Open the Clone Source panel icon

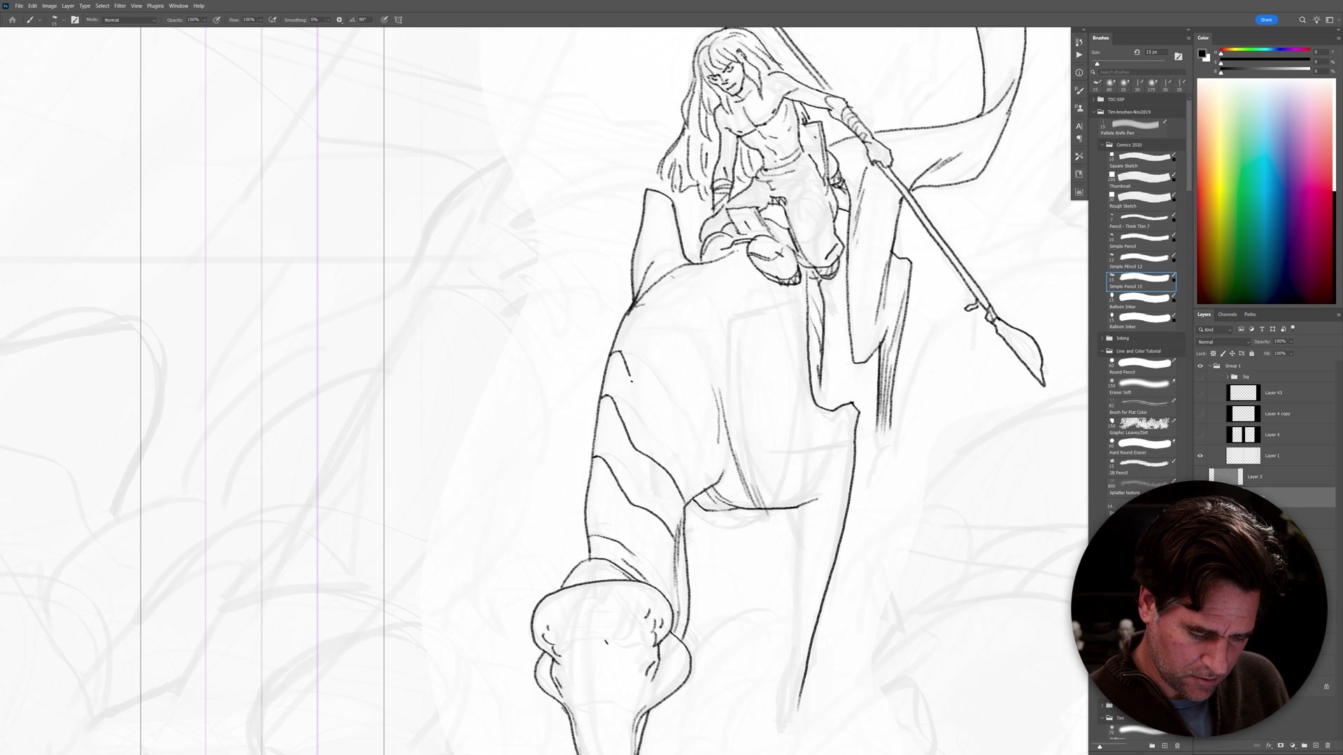(1079, 108)
